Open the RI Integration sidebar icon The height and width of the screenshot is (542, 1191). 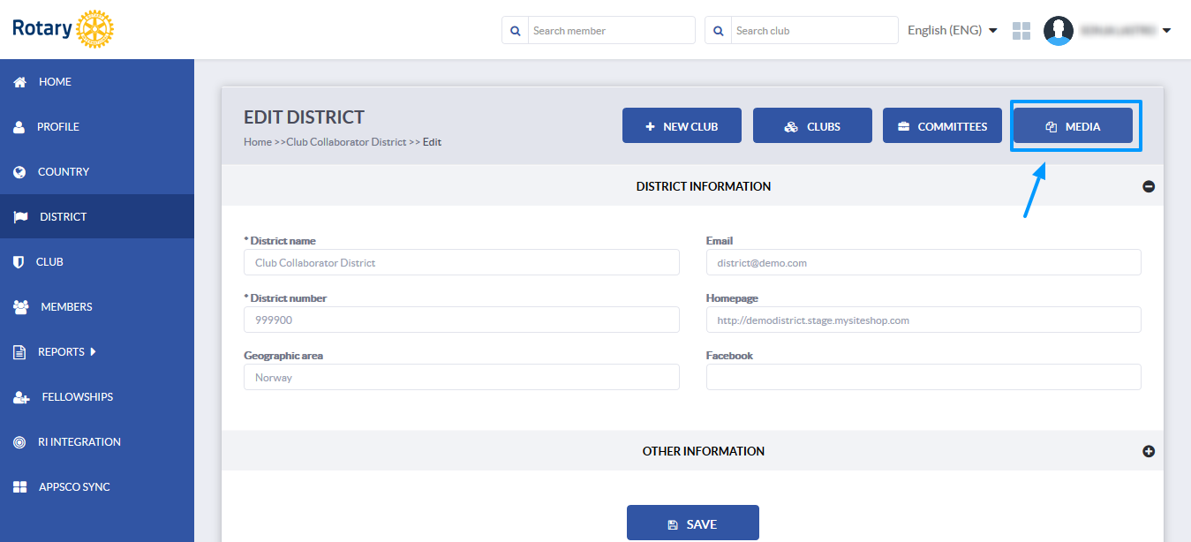click(x=19, y=442)
